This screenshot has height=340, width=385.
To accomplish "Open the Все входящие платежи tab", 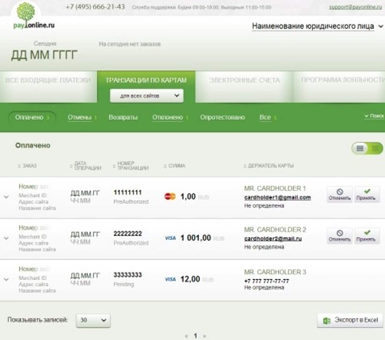I will point(48,80).
